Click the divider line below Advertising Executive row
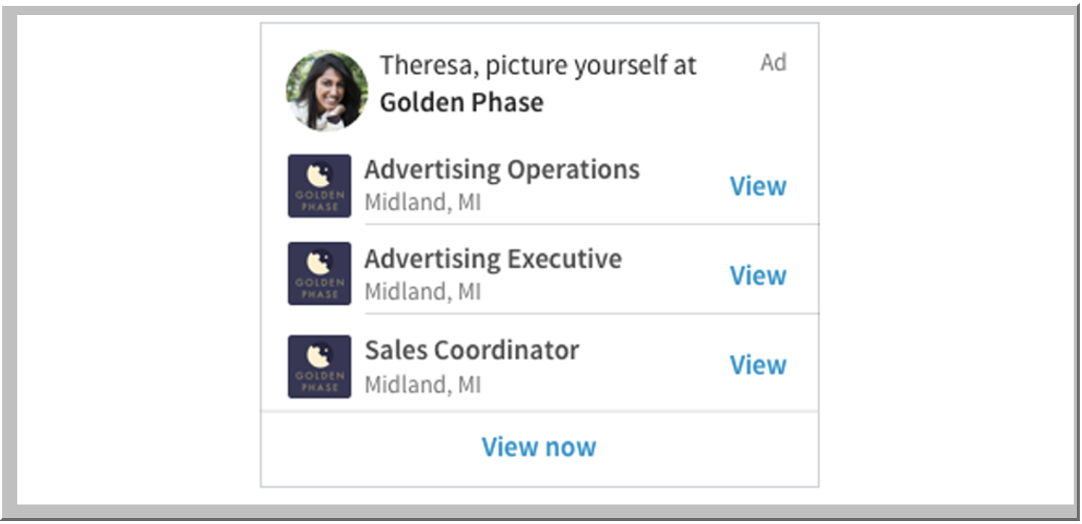Viewport: 1082px width, 524px height. [x=591, y=313]
